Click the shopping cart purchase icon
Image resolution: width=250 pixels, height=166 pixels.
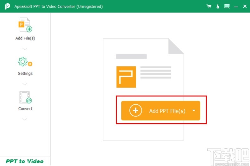209,6
